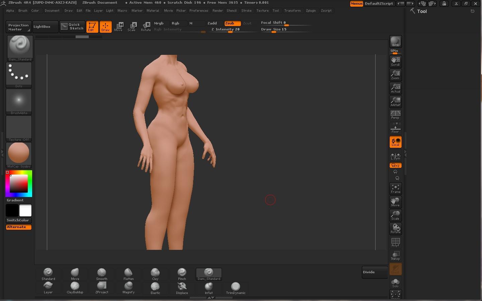
Task: Open the Stroke menu
Action: click(246, 11)
